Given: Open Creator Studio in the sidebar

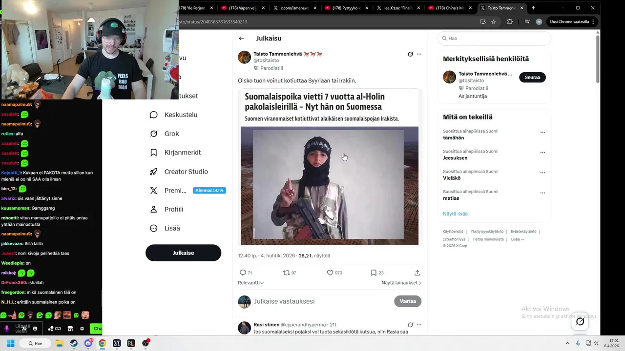Looking at the screenshot, I should [179, 172].
